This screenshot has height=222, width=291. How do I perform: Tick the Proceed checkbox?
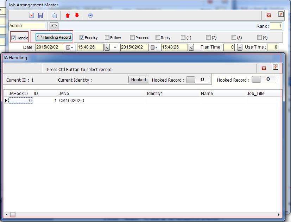point(132,38)
